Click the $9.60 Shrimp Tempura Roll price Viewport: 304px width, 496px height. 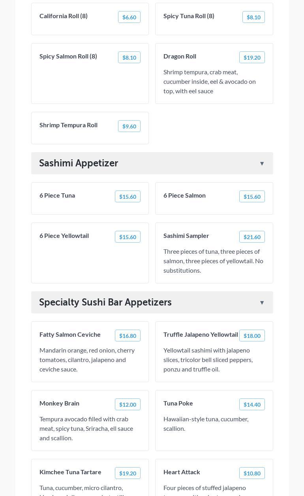[129, 126]
